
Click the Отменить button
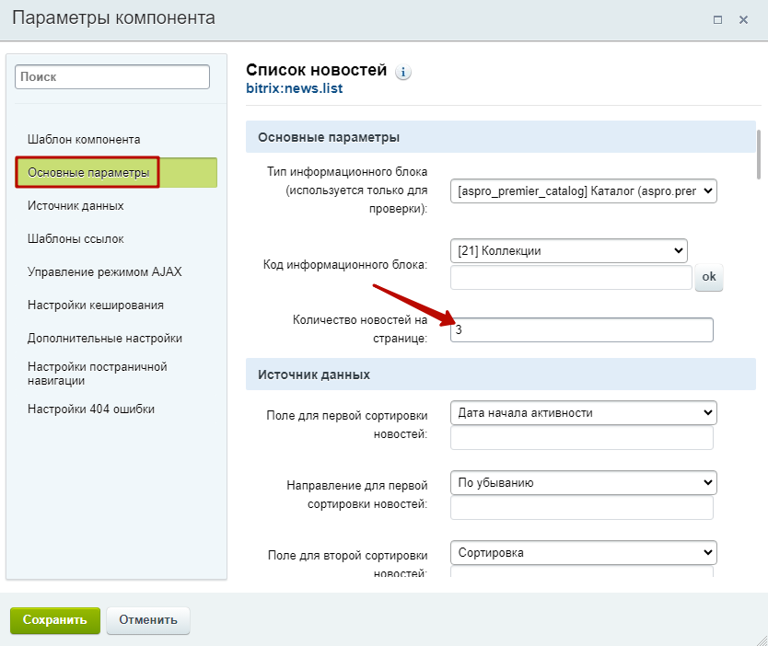148,620
